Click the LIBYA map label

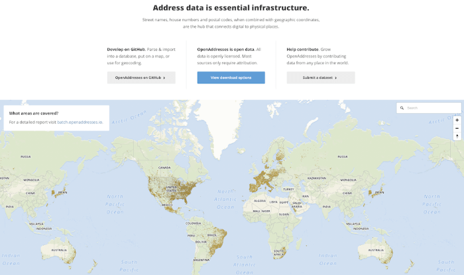click(x=273, y=202)
